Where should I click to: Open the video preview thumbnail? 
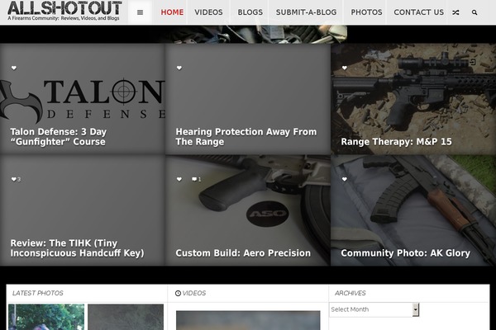248,320
